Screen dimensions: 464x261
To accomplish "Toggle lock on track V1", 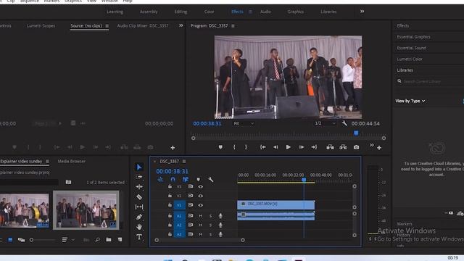I will point(170,204).
